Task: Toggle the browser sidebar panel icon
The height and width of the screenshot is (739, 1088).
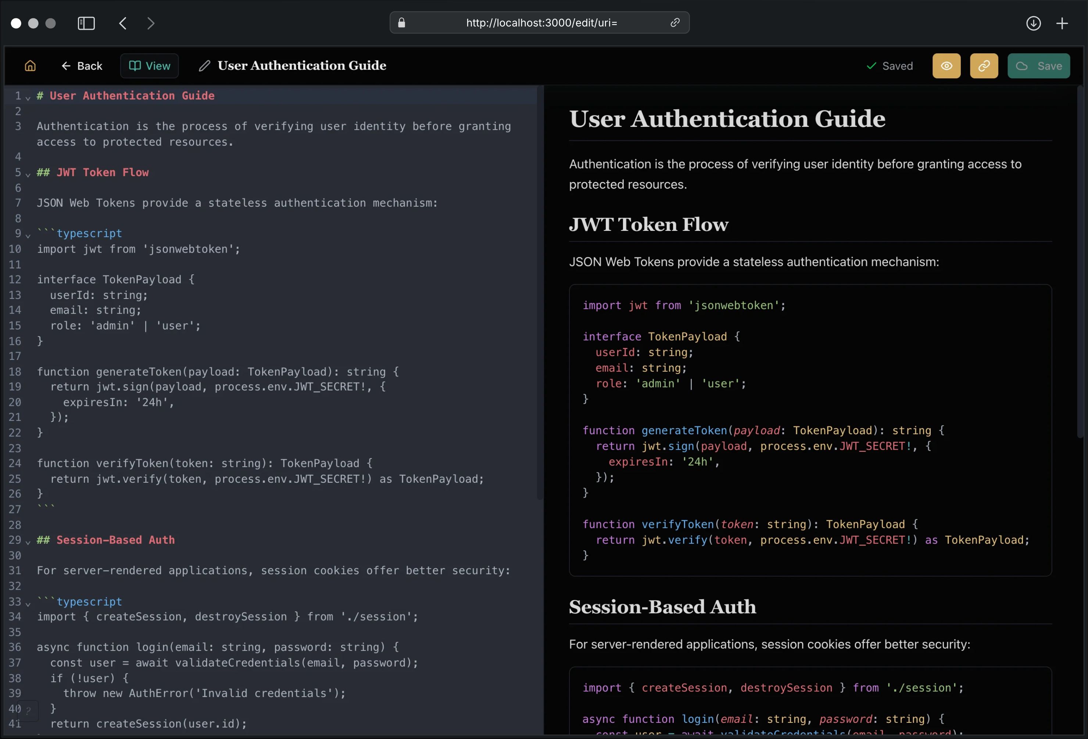Action: tap(86, 23)
